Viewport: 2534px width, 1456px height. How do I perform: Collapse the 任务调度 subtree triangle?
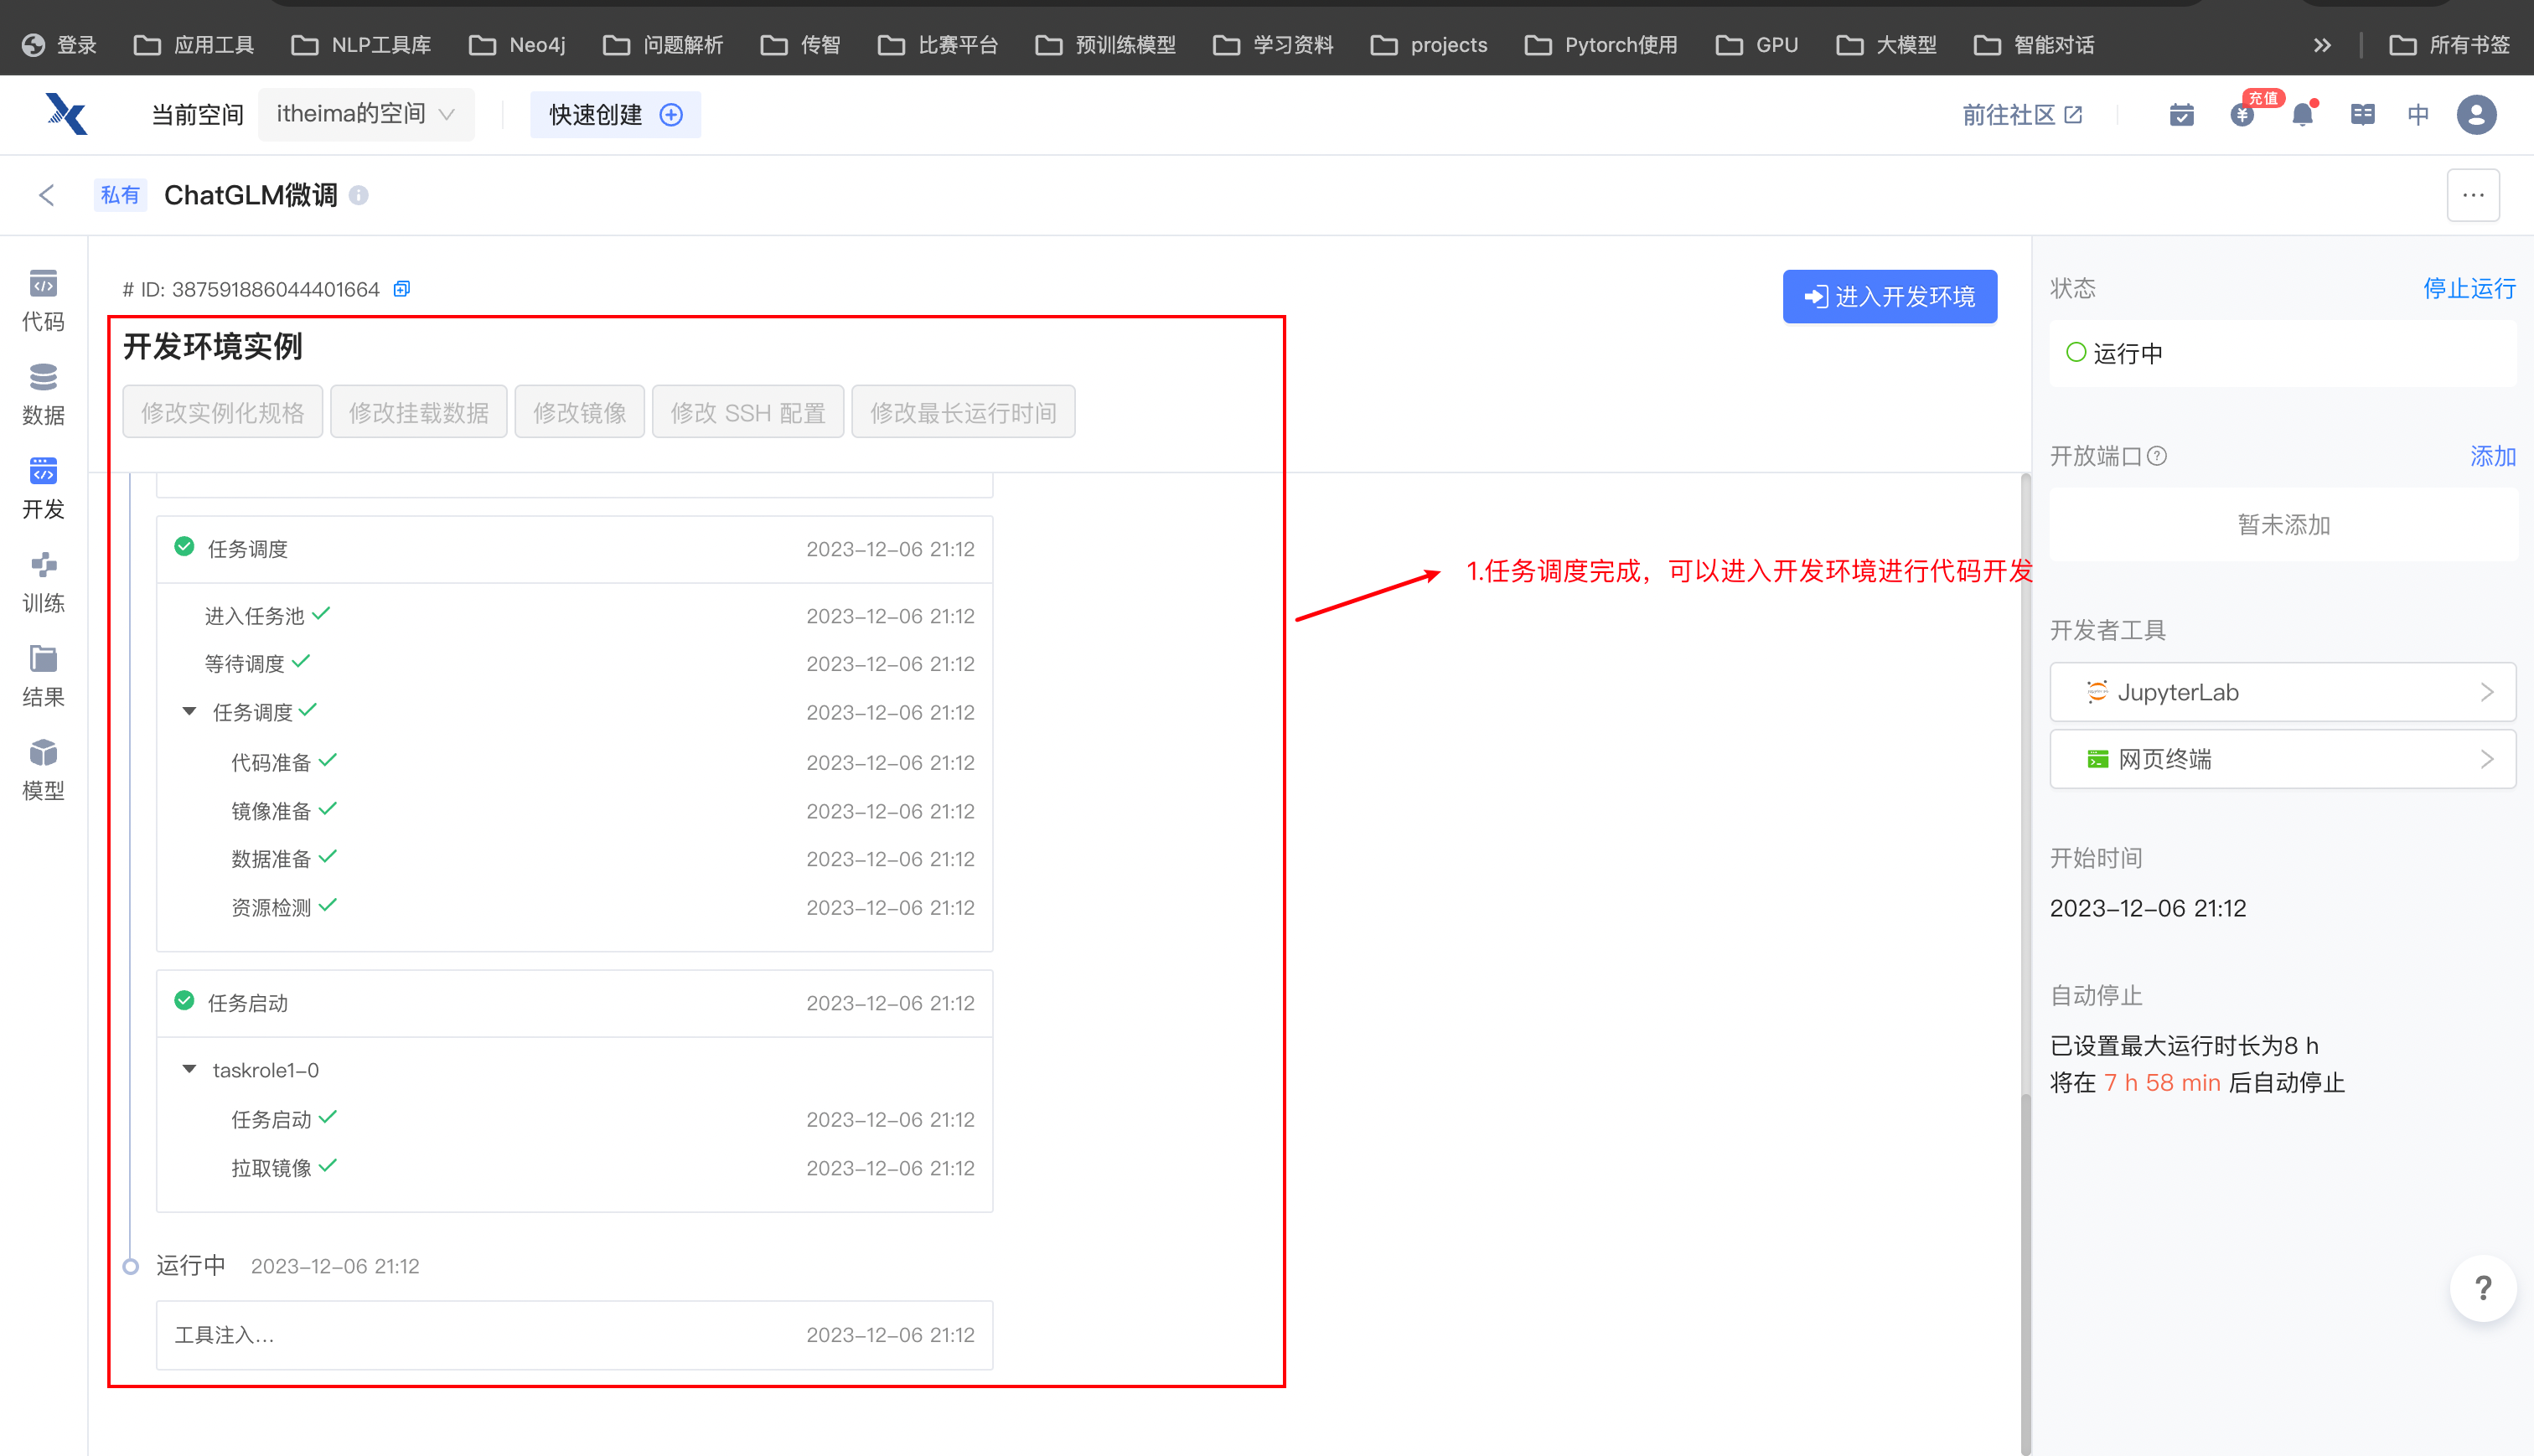[189, 712]
